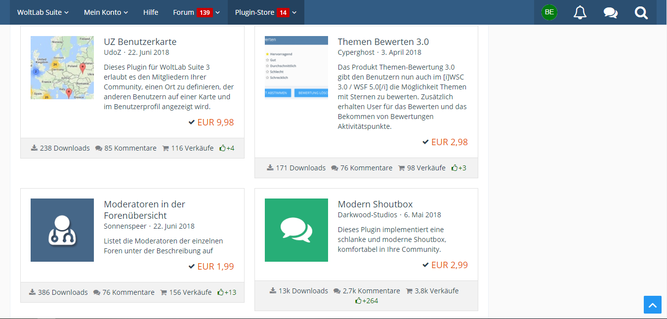Image resolution: width=667 pixels, height=319 pixels.
Task: Open the Themen Bewerten 3.0 title link
Action: pyautogui.click(x=383, y=42)
